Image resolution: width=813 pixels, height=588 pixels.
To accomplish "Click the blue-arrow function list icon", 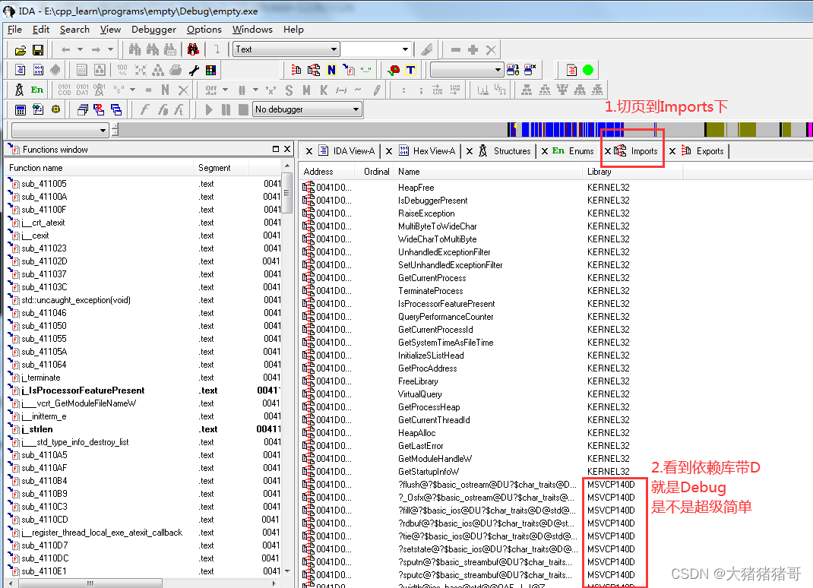I will point(349,70).
